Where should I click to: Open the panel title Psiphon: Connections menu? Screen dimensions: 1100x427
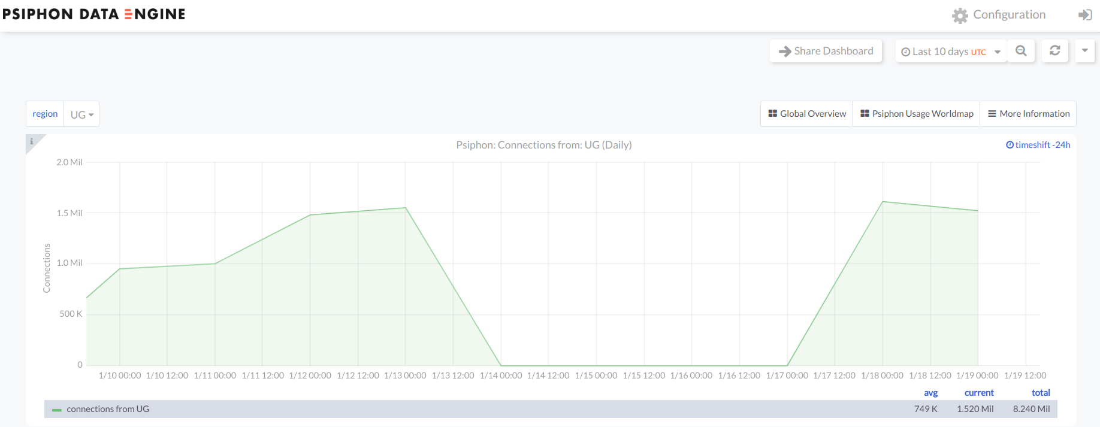click(x=543, y=145)
